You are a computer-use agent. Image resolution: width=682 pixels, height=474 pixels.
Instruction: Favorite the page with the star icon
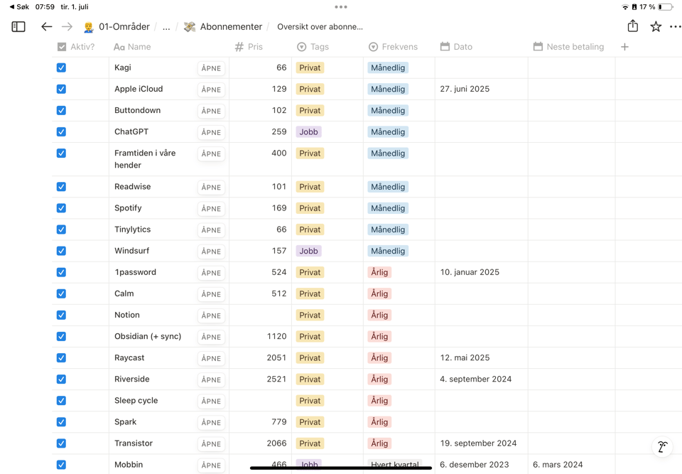(656, 27)
